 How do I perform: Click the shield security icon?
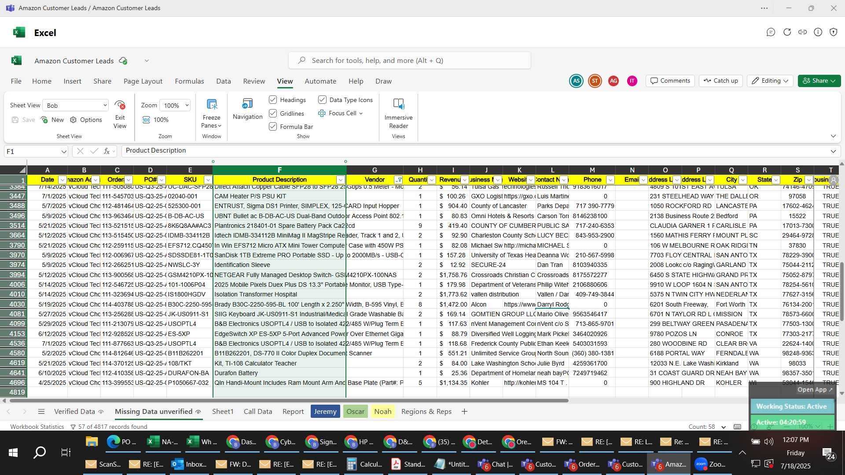[x=833, y=32]
